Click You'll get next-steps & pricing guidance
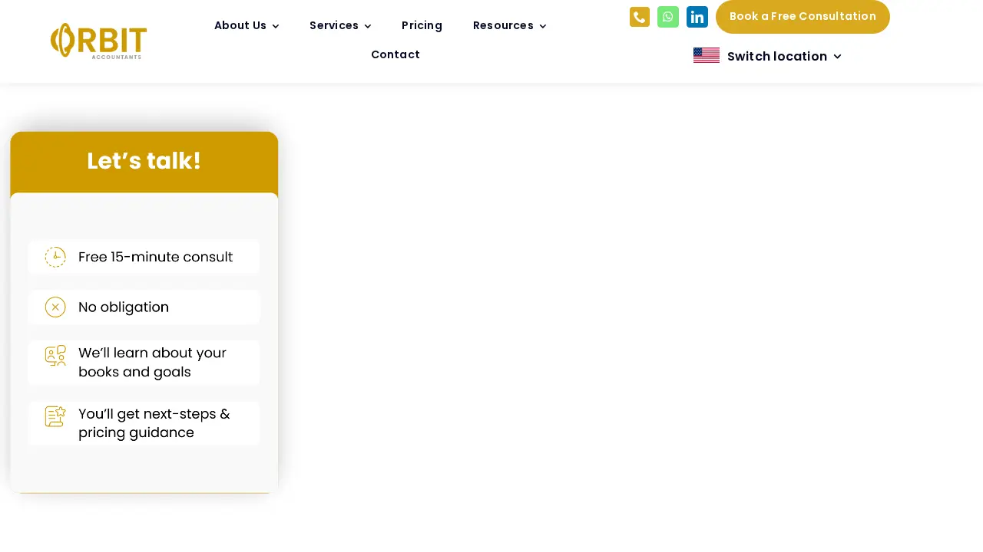983x552 pixels. [154, 423]
